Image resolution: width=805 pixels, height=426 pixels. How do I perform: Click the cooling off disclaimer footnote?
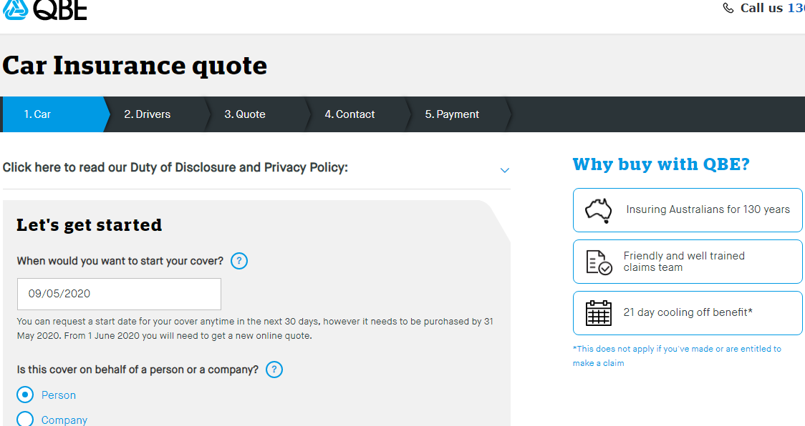point(677,356)
